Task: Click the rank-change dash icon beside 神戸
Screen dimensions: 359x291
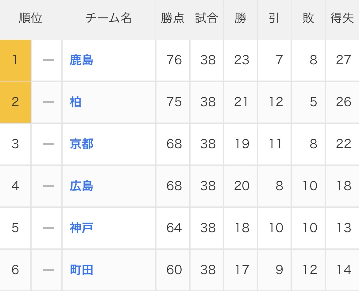Action: tap(48, 228)
